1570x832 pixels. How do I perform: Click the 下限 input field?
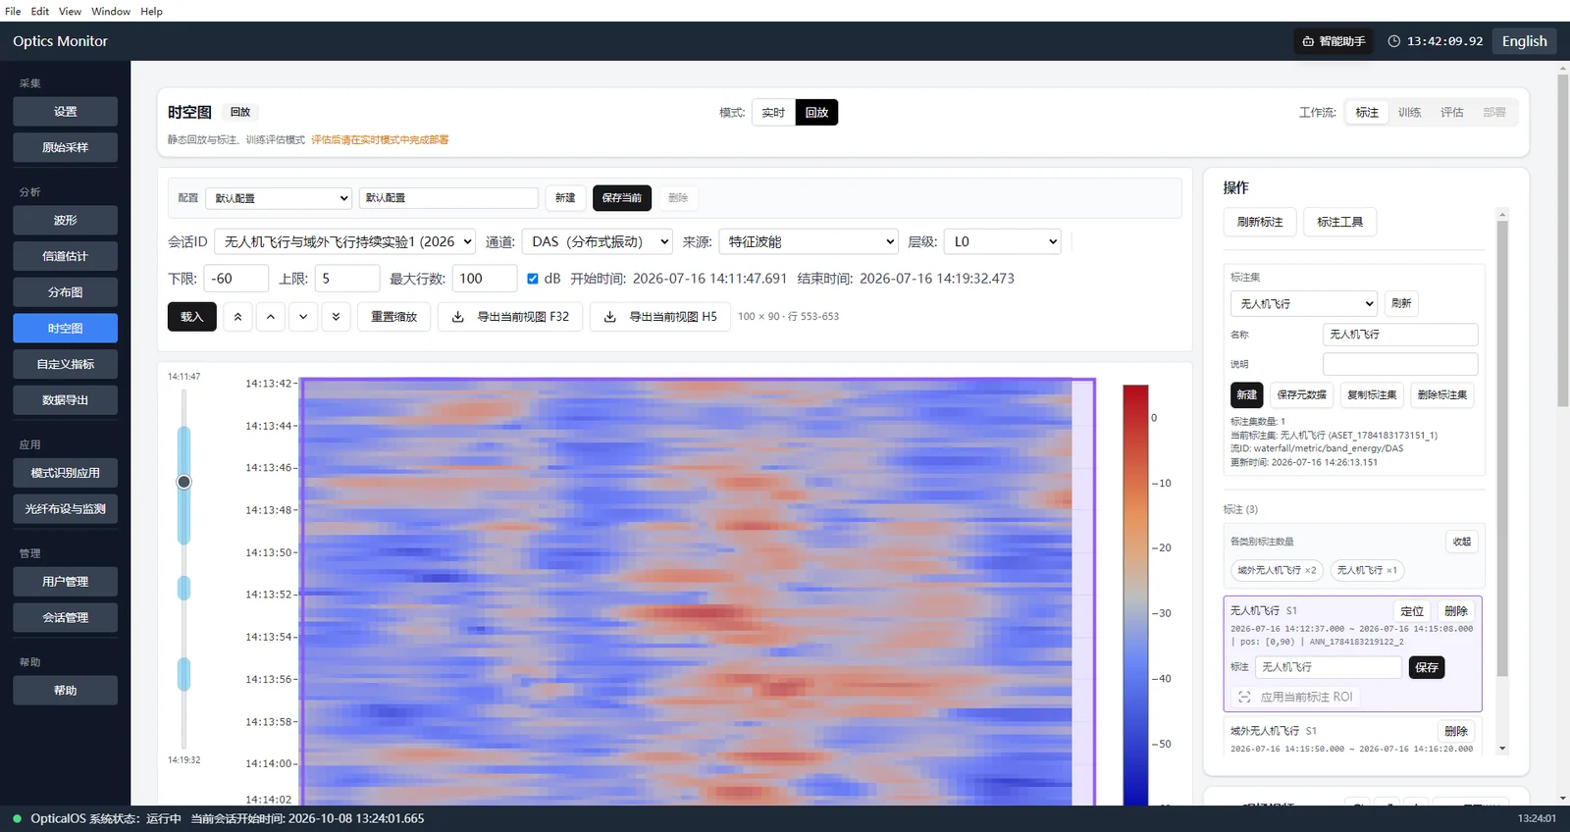[235, 279]
